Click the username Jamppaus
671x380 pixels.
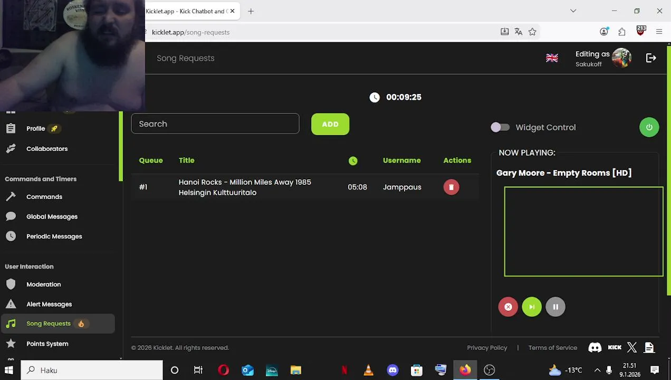pos(402,187)
